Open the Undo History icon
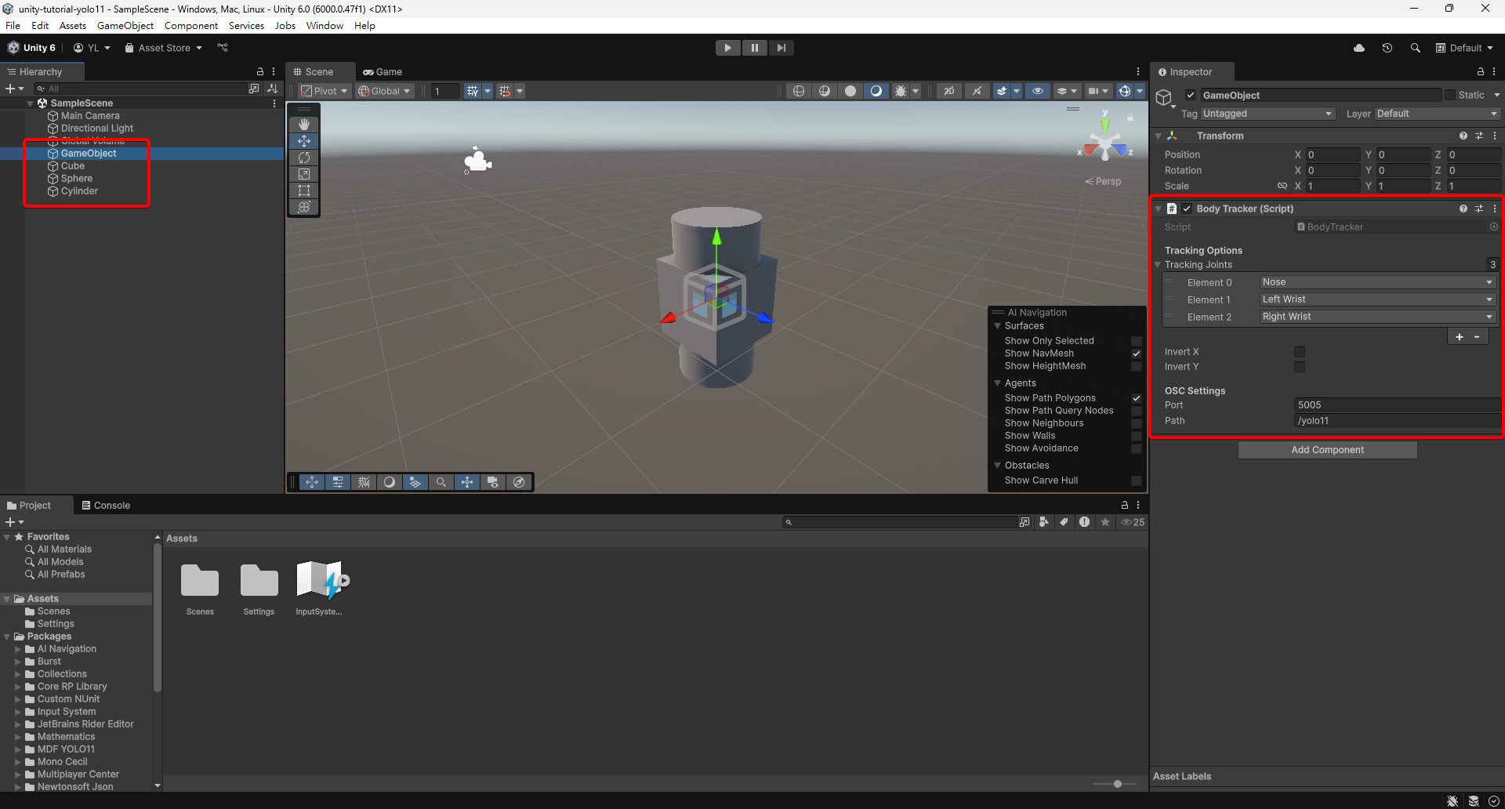Screen dimensions: 1505x809 [x=1387, y=48]
